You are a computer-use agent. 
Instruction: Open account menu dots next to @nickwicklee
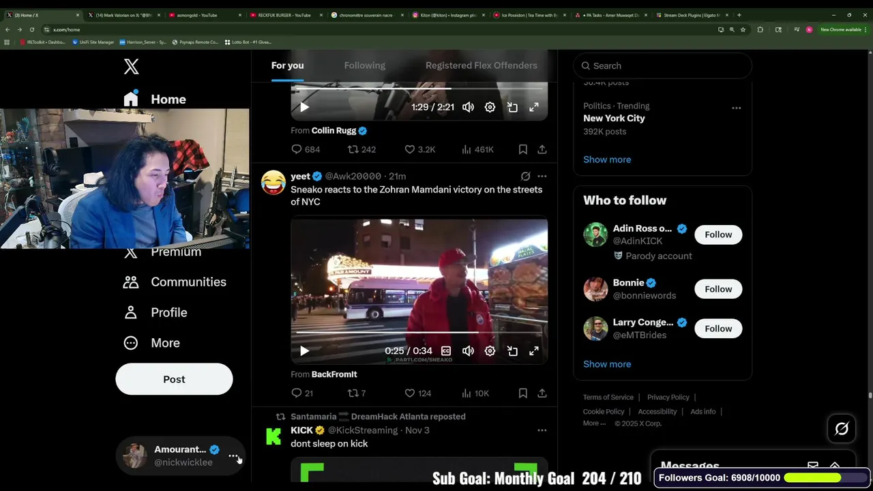tap(233, 456)
